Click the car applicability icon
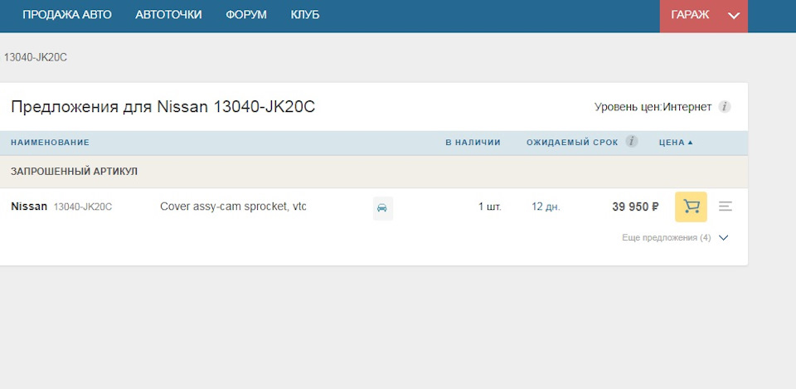 pos(381,207)
